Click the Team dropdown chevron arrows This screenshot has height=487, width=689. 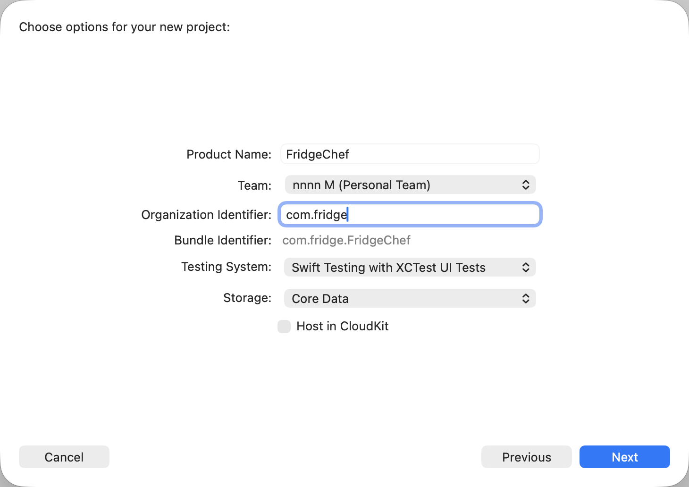tap(525, 185)
